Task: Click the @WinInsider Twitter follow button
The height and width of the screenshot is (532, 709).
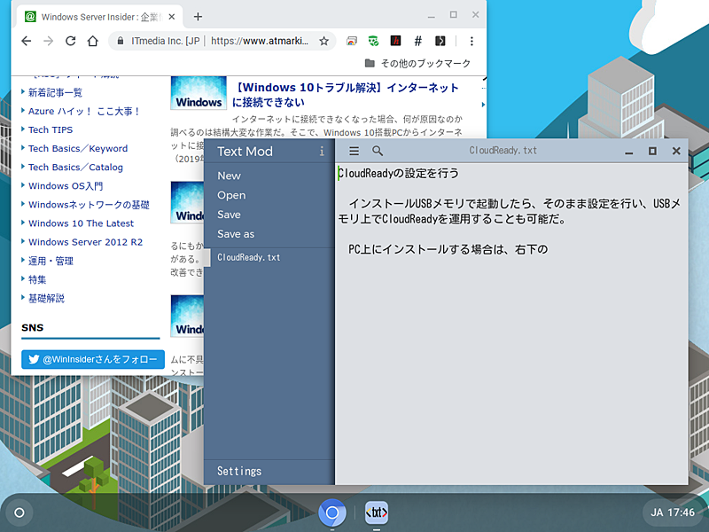Action: coord(92,359)
